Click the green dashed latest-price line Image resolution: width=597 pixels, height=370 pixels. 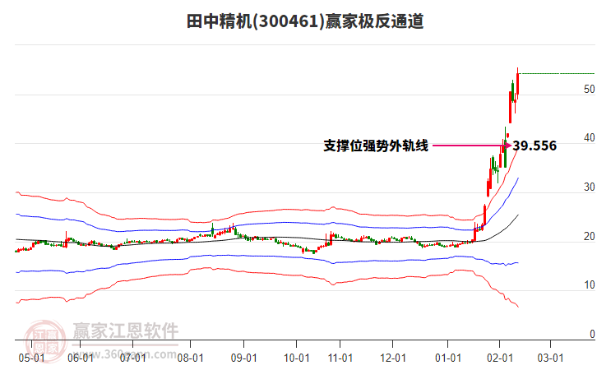(557, 73)
